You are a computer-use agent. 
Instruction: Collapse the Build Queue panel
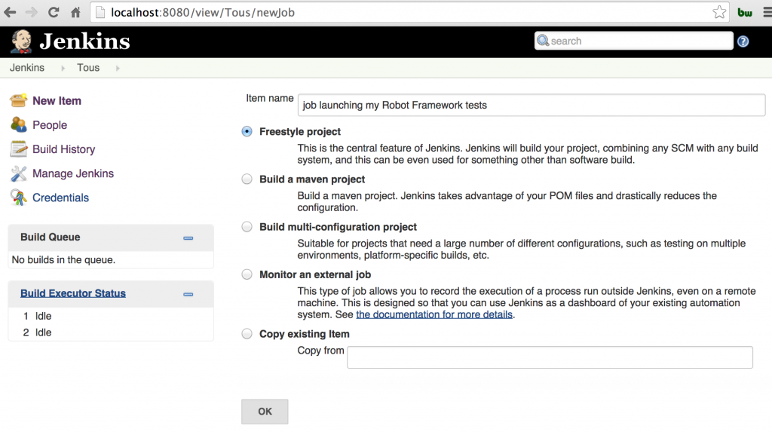tap(188, 238)
